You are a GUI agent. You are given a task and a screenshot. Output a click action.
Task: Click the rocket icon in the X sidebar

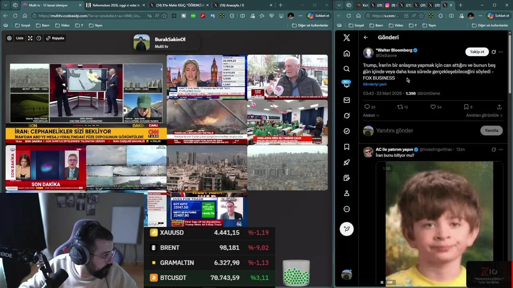[347, 162]
